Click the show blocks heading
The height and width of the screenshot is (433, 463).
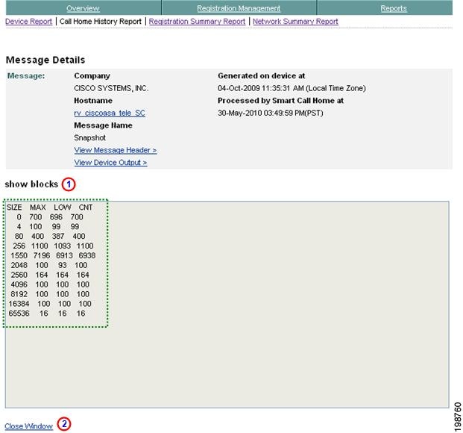tap(31, 184)
